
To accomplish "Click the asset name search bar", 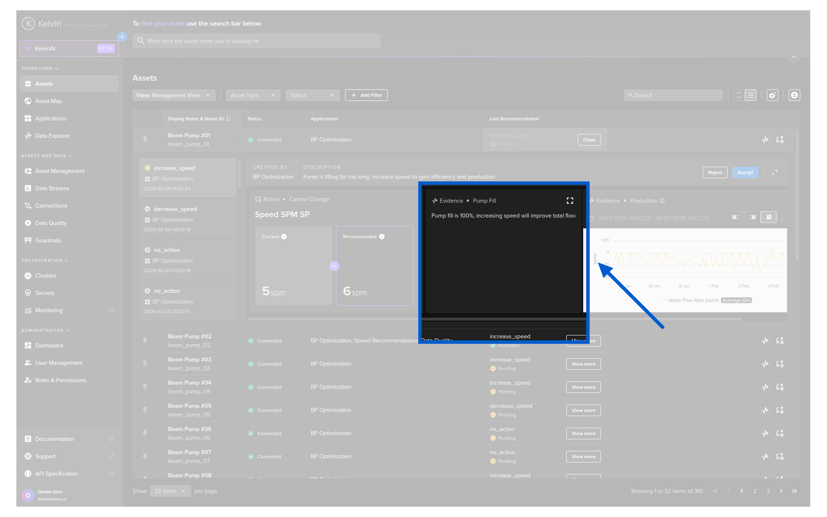I will pyautogui.click(x=256, y=41).
